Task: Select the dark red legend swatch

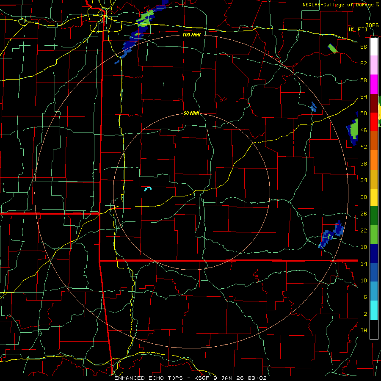Action: pyautogui.click(x=374, y=103)
